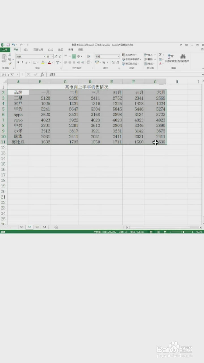204x363 pixels.
Task: Toggle top vertical alignment
Action: point(65,56)
